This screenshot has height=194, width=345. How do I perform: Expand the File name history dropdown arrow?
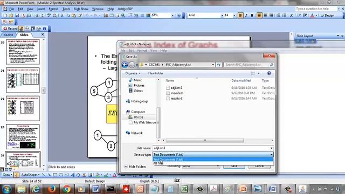271,148
